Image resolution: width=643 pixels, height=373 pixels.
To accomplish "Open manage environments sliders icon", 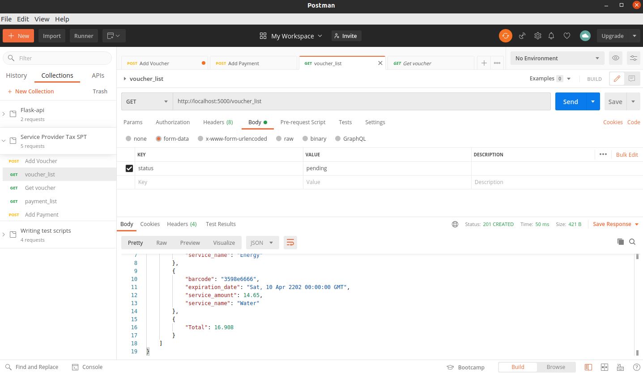I will tap(633, 58).
